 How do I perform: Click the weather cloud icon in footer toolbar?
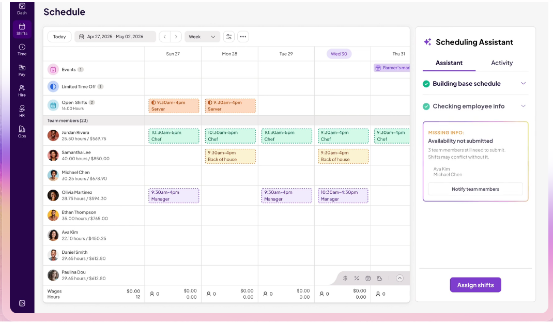click(x=379, y=278)
